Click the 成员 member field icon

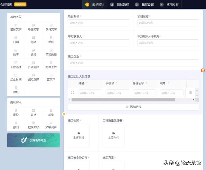click(51, 111)
